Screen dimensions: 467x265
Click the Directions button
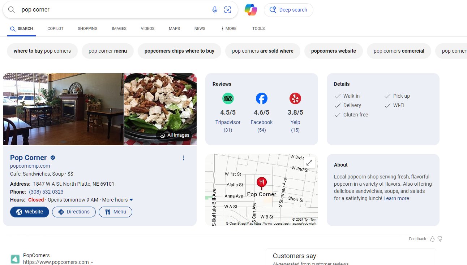(74, 212)
